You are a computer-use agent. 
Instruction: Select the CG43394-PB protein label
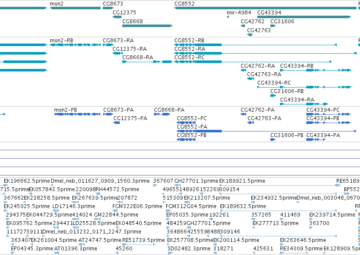point(323,118)
